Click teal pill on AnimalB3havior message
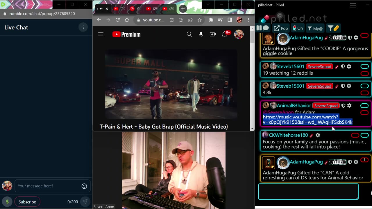 click(x=364, y=106)
